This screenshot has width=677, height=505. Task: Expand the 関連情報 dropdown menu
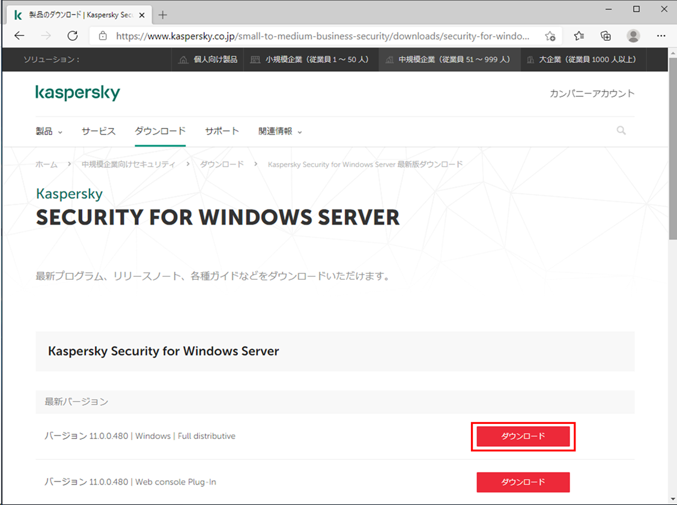[x=280, y=132]
